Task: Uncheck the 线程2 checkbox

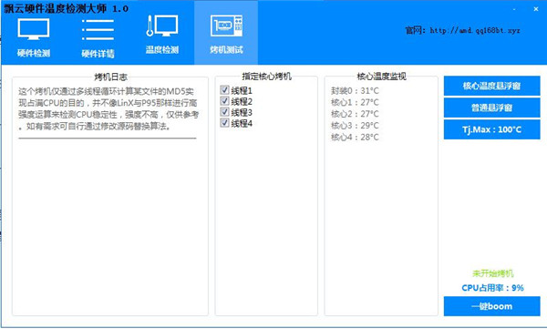Action: pos(224,101)
